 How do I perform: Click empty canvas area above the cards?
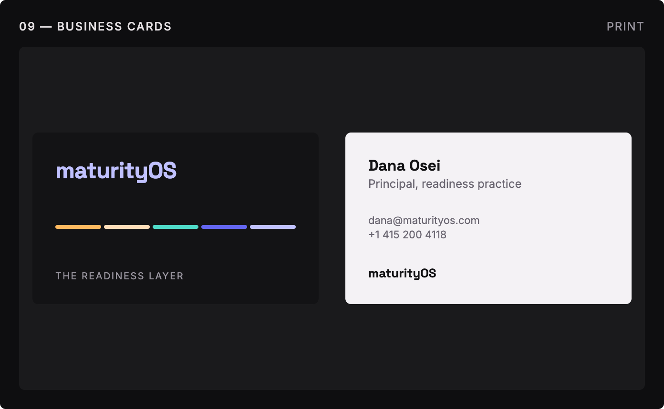click(x=332, y=90)
